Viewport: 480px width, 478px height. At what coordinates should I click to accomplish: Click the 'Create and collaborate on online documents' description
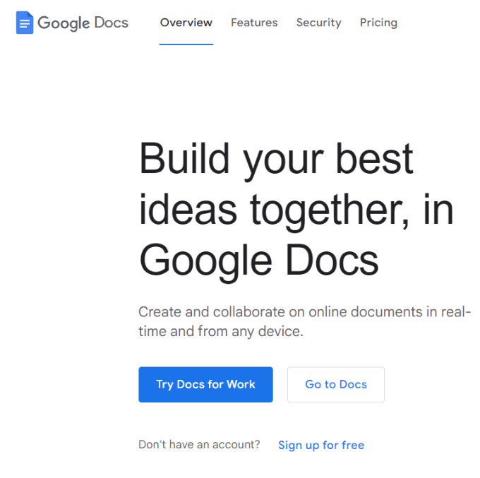click(305, 321)
